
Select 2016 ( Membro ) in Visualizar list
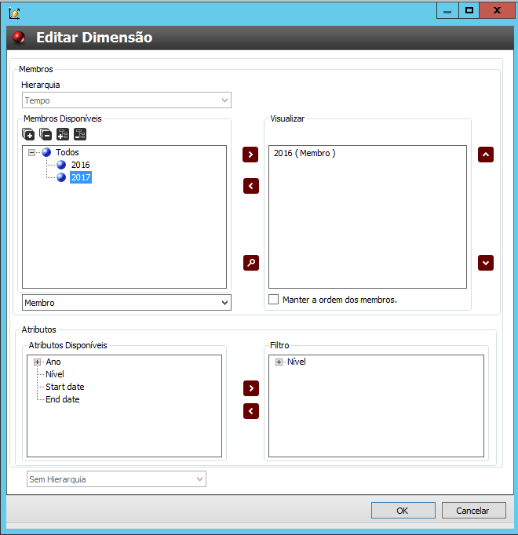click(305, 153)
